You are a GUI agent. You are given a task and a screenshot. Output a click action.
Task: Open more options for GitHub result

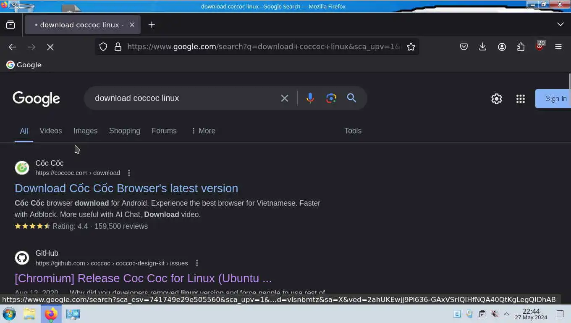click(197, 263)
